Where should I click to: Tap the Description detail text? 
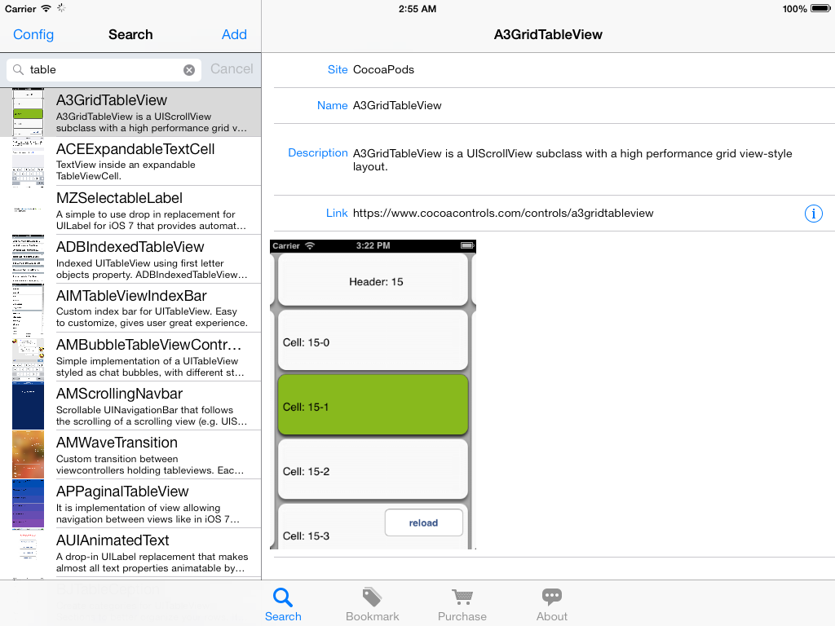coord(572,160)
